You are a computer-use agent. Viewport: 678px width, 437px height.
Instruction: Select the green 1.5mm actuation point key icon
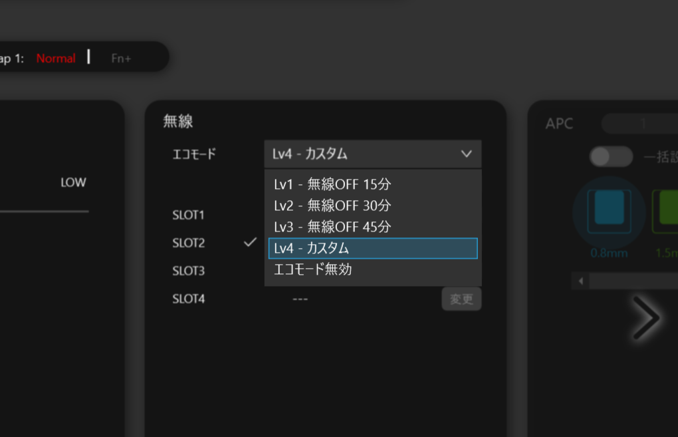pyautogui.click(x=663, y=212)
